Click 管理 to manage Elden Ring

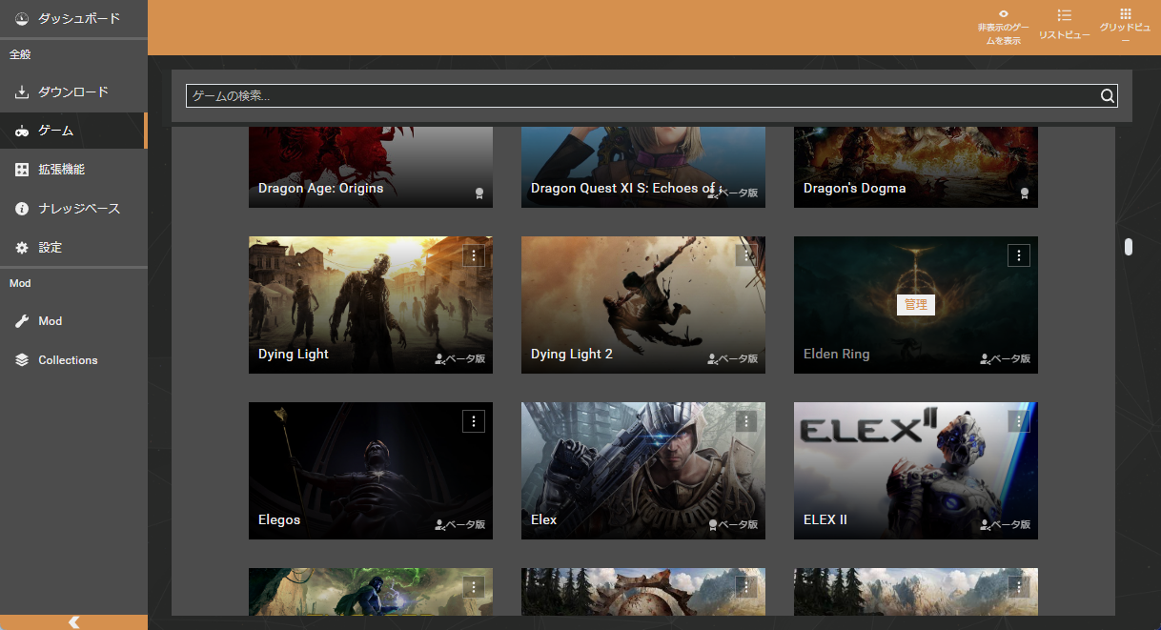[x=915, y=305]
